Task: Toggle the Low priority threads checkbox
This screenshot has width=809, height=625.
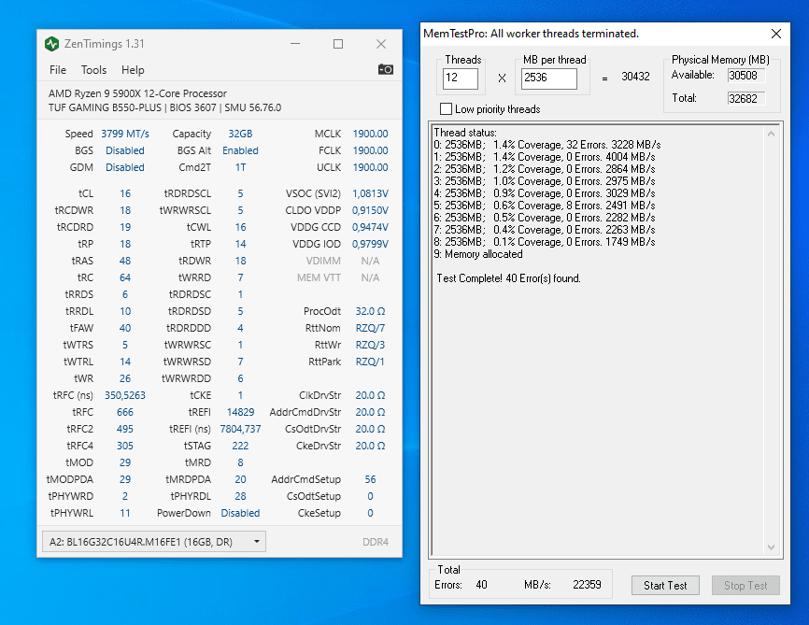Action: (x=446, y=109)
